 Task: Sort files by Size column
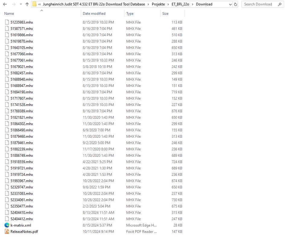point(165,14)
